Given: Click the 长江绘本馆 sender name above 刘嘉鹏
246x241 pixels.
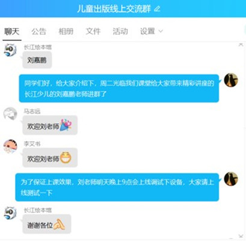Looking at the screenshot, I should [x=38, y=47].
